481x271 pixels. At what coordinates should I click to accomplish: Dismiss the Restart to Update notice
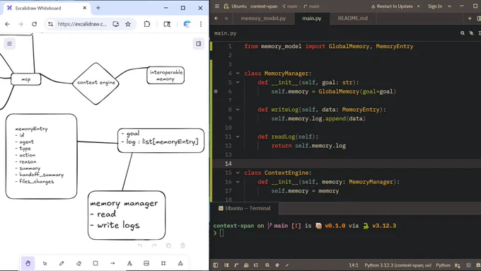418,6
